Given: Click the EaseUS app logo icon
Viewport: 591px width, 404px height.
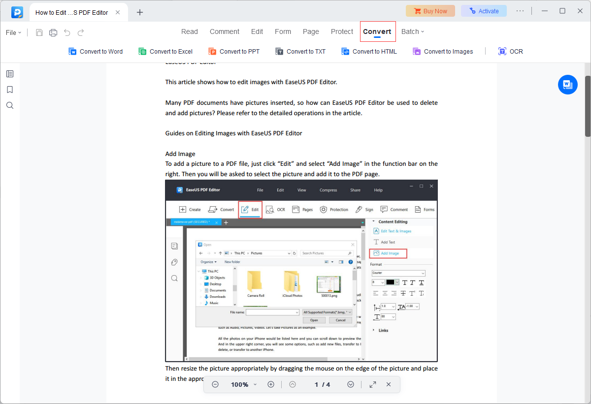Looking at the screenshot, I should [x=17, y=12].
